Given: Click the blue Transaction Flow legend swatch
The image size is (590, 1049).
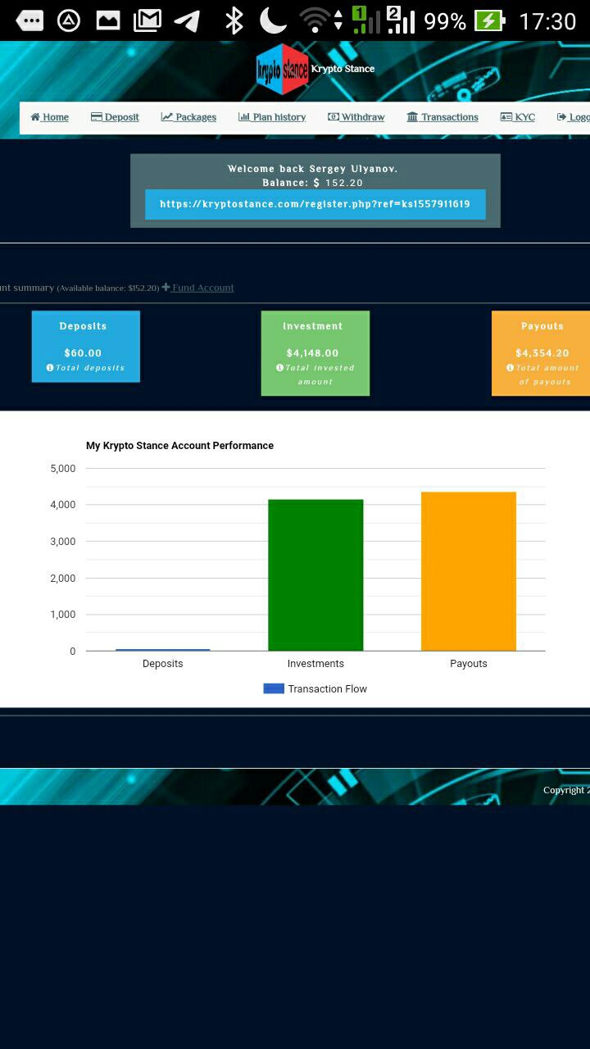Looking at the screenshot, I should pos(274,688).
